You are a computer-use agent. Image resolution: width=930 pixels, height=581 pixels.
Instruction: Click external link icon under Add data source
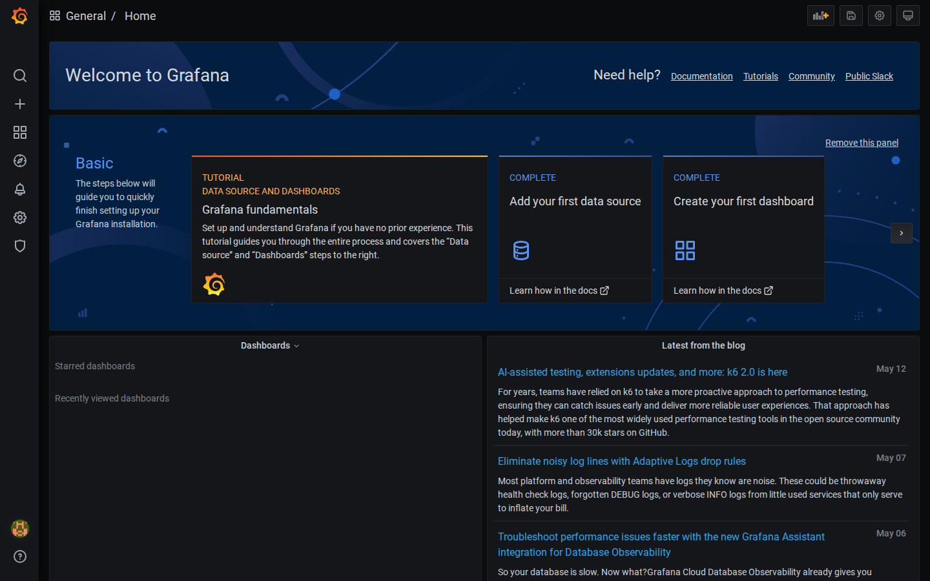click(604, 290)
